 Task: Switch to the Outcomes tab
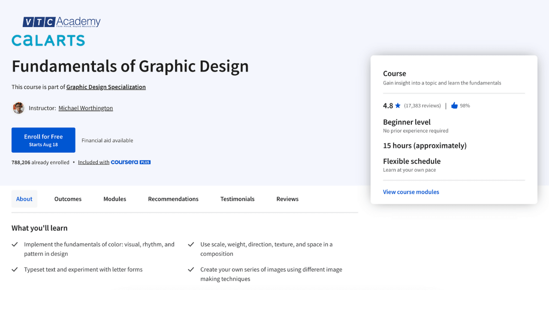(x=68, y=199)
